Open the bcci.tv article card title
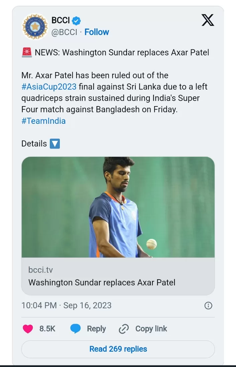 102,282
